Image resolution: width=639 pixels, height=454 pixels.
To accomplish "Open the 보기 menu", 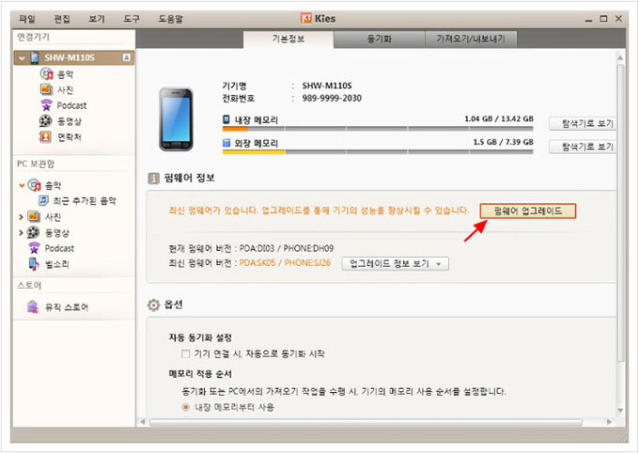I will pyautogui.click(x=97, y=19).
